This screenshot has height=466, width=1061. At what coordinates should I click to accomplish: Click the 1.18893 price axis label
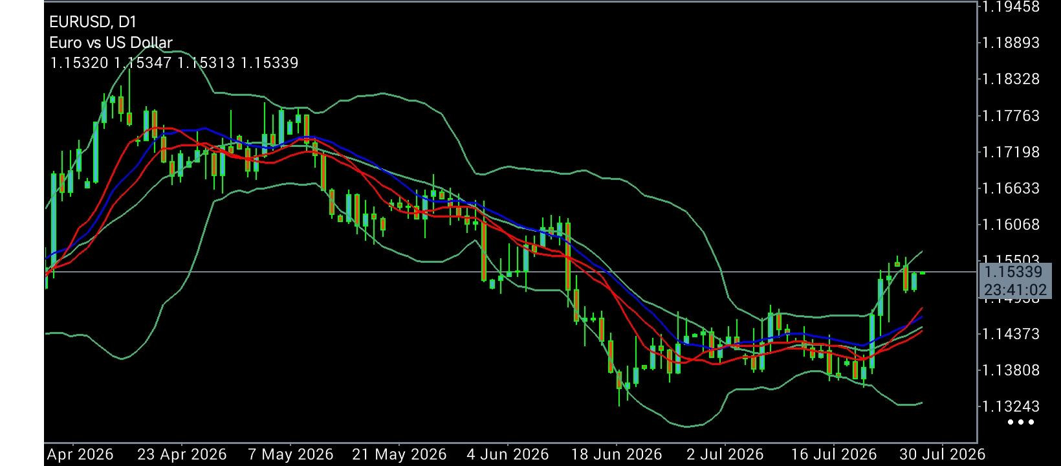(1011, 43)
